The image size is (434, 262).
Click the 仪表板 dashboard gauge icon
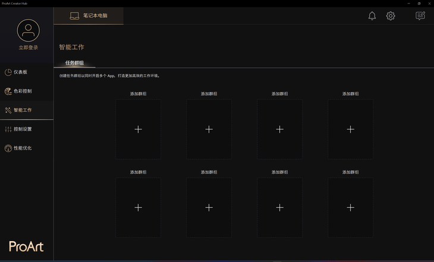(8, 72)
